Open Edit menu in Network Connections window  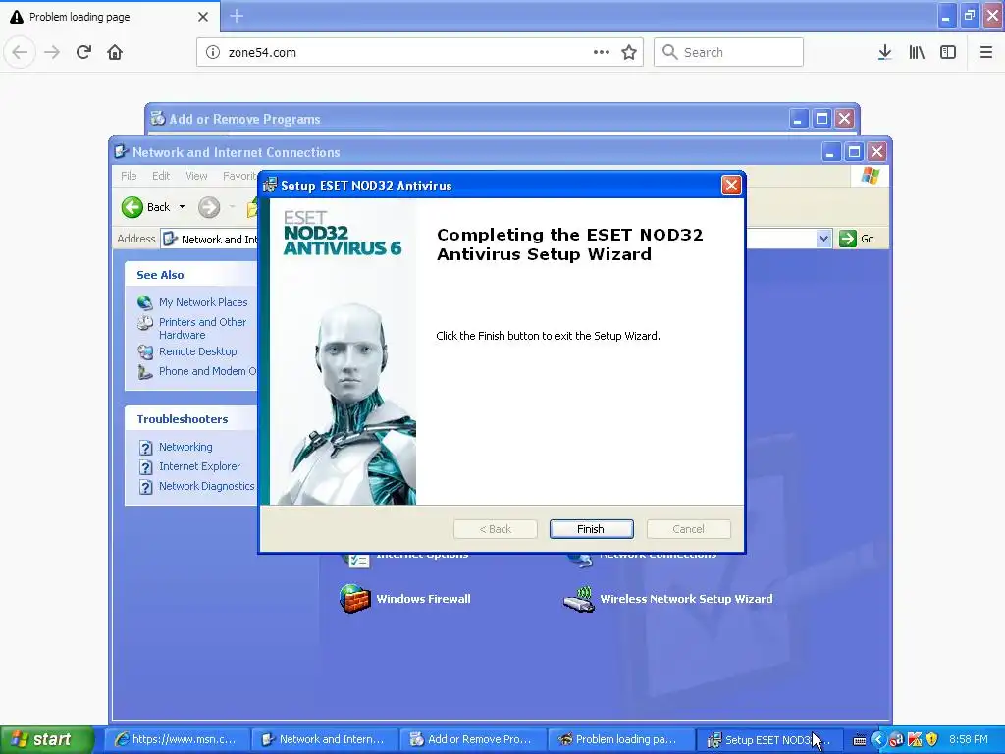pyautogui.click(x=161, y=176)
